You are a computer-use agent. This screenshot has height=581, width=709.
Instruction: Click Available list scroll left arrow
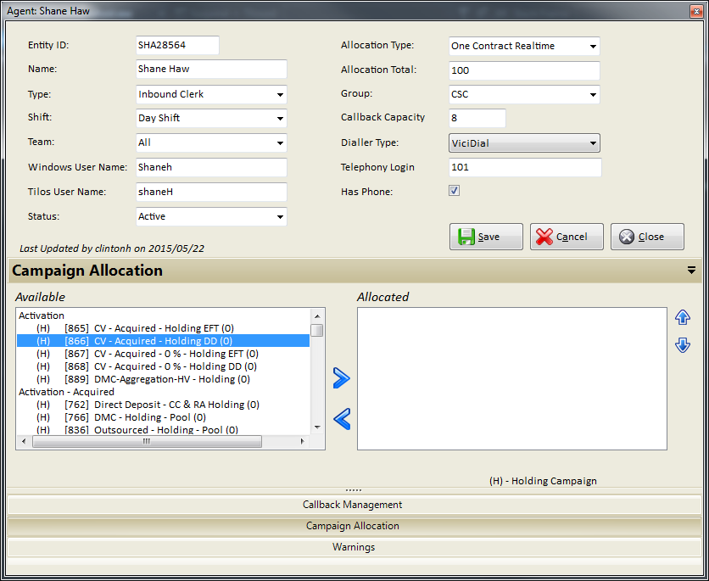pos(24,441)
